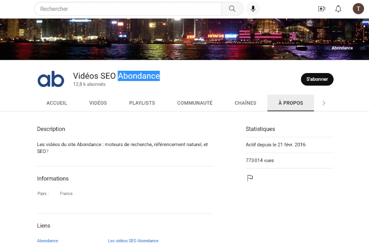Viewport: 369px width, 245px height.
Task: Open Les vidéos SEO Abondance link
Action: pos(133,241)
